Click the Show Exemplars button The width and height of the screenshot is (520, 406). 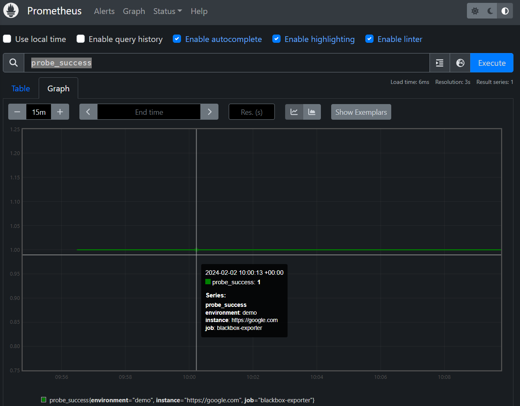[x=361, y=112]
